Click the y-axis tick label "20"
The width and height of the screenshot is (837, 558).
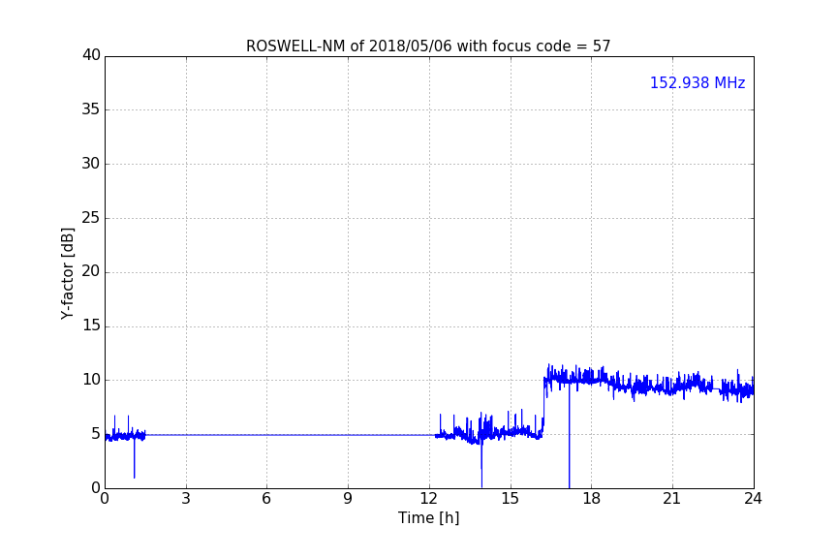[x=91, y=271]
